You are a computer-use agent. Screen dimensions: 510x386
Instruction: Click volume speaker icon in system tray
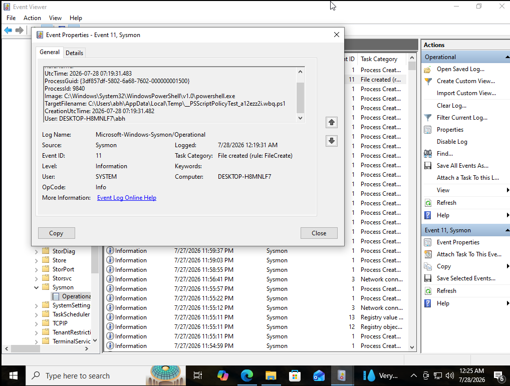[x=450, y=376]
